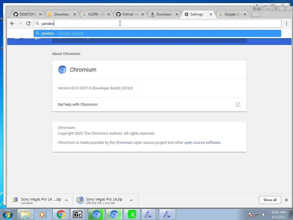Click the taskbar clock showing 10:01 AM
Image resolution: width=293 pixels, height=220 pixels.
278,215
